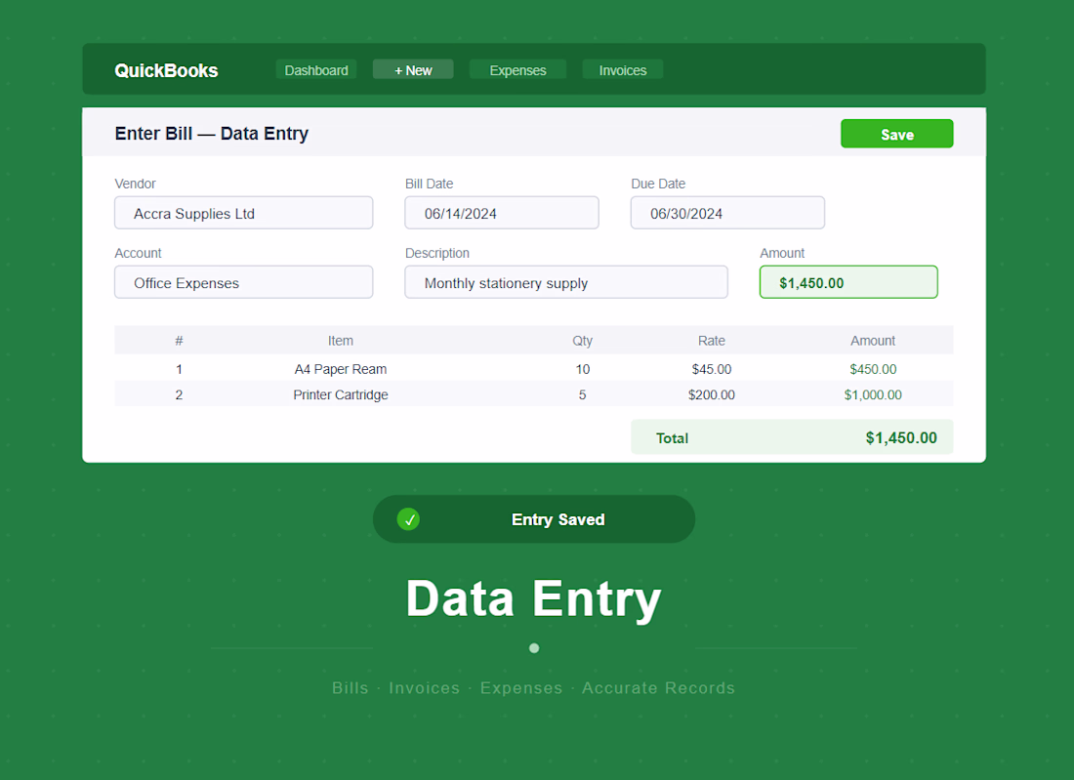Click the green checkmark icon beside Entry Saved

tap(408, 519)
